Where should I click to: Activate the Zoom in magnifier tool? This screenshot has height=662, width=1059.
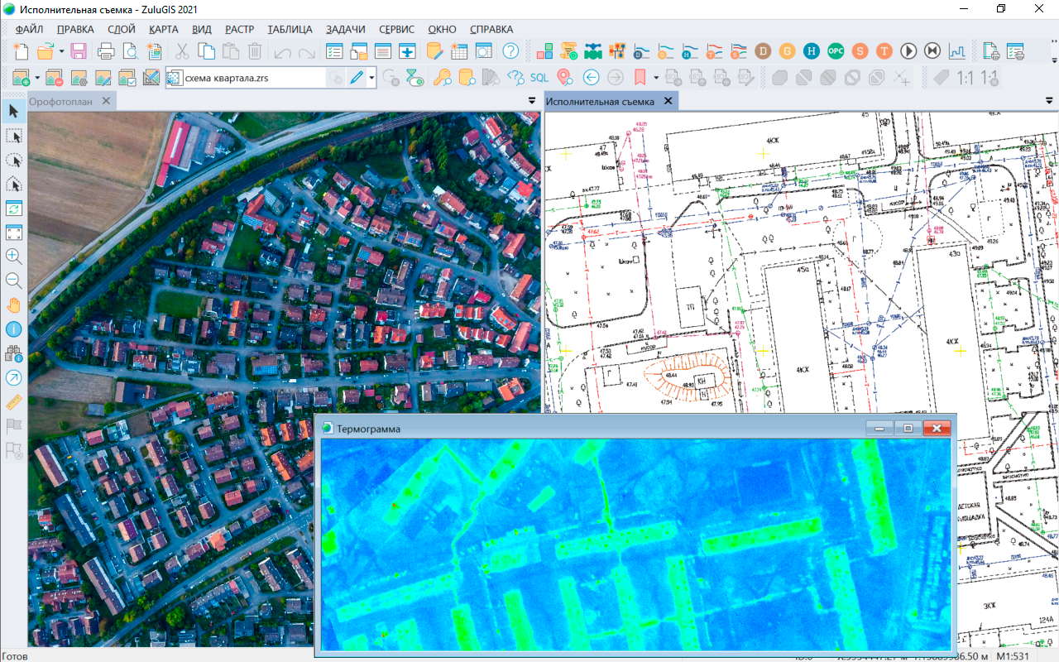click(14, 256)
